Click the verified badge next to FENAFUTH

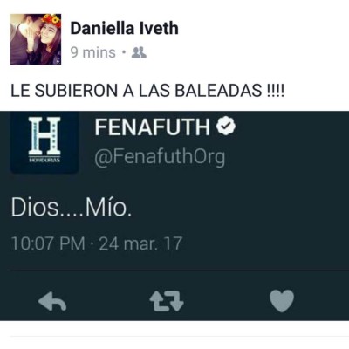(226, 127)
